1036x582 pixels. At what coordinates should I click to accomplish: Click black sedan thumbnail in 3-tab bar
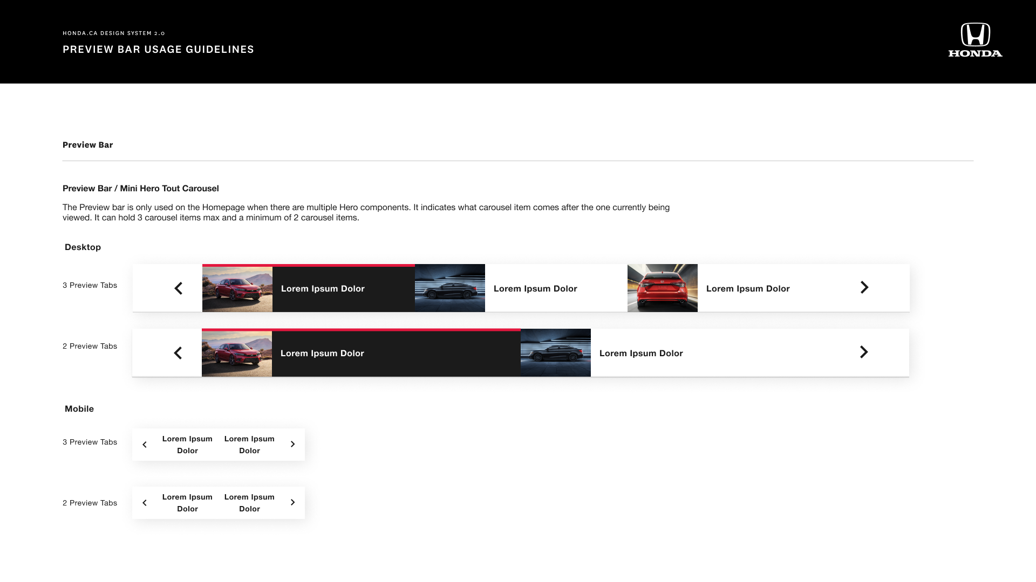point(450,288)
